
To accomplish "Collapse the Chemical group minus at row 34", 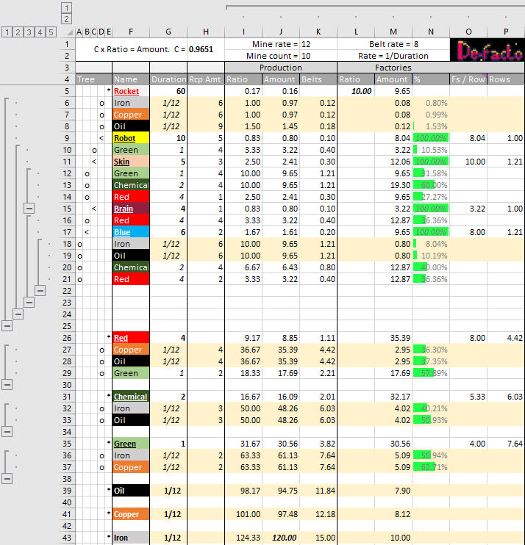I will [7, 431].
